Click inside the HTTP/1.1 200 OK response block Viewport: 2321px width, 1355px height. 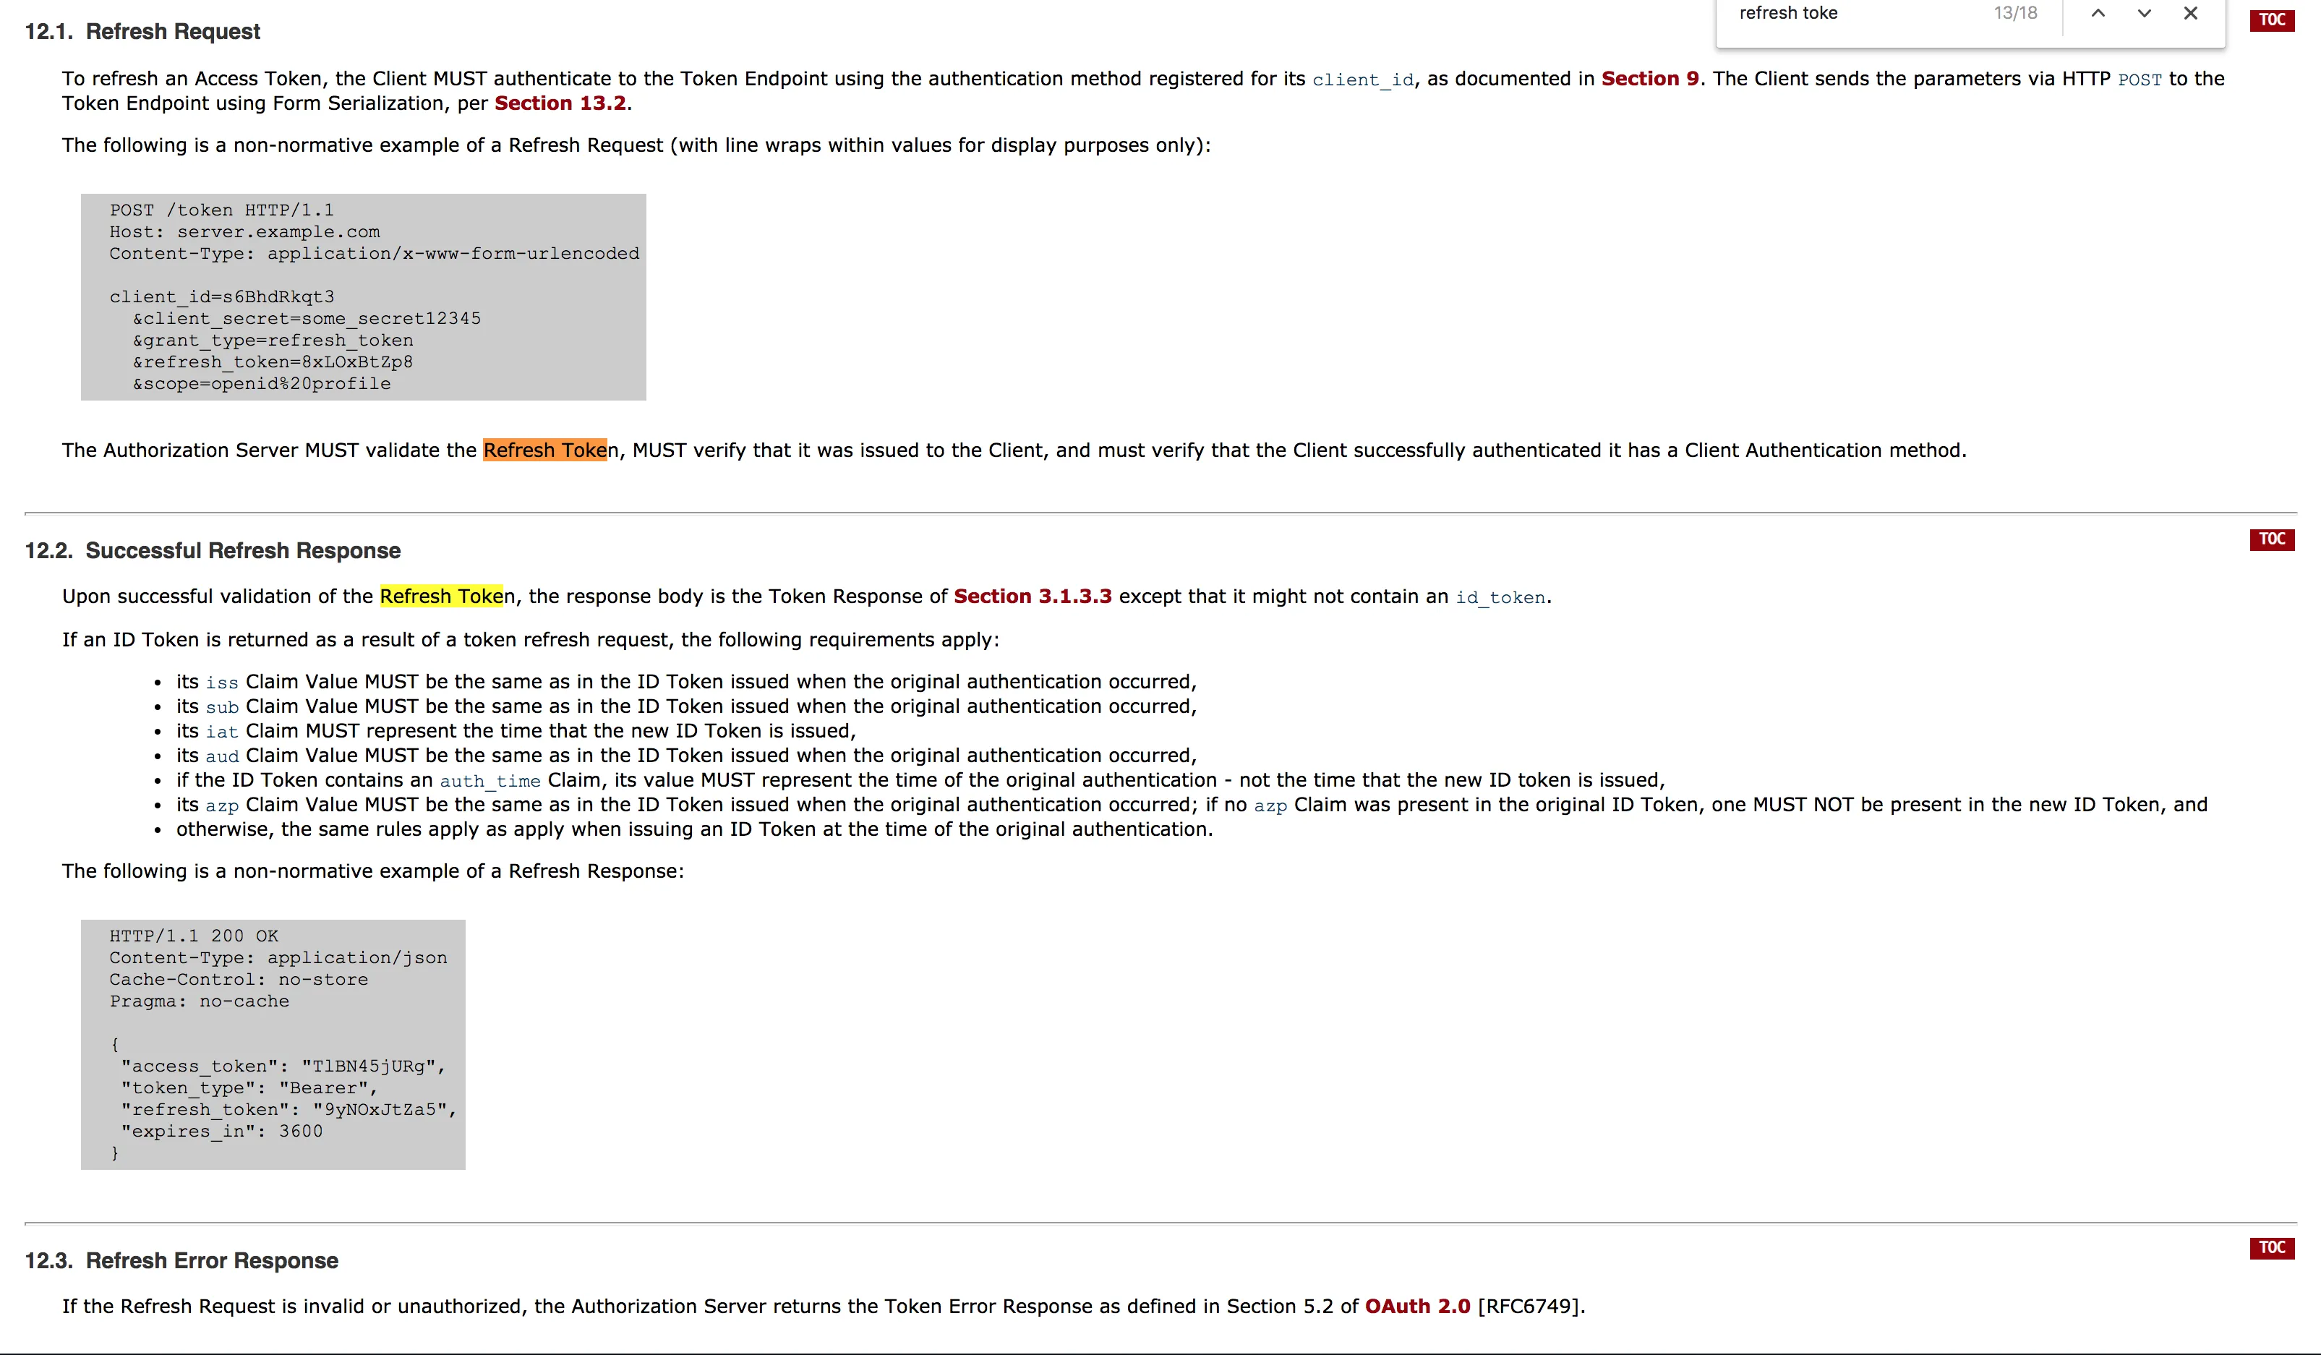click(x=273, y=1043)
